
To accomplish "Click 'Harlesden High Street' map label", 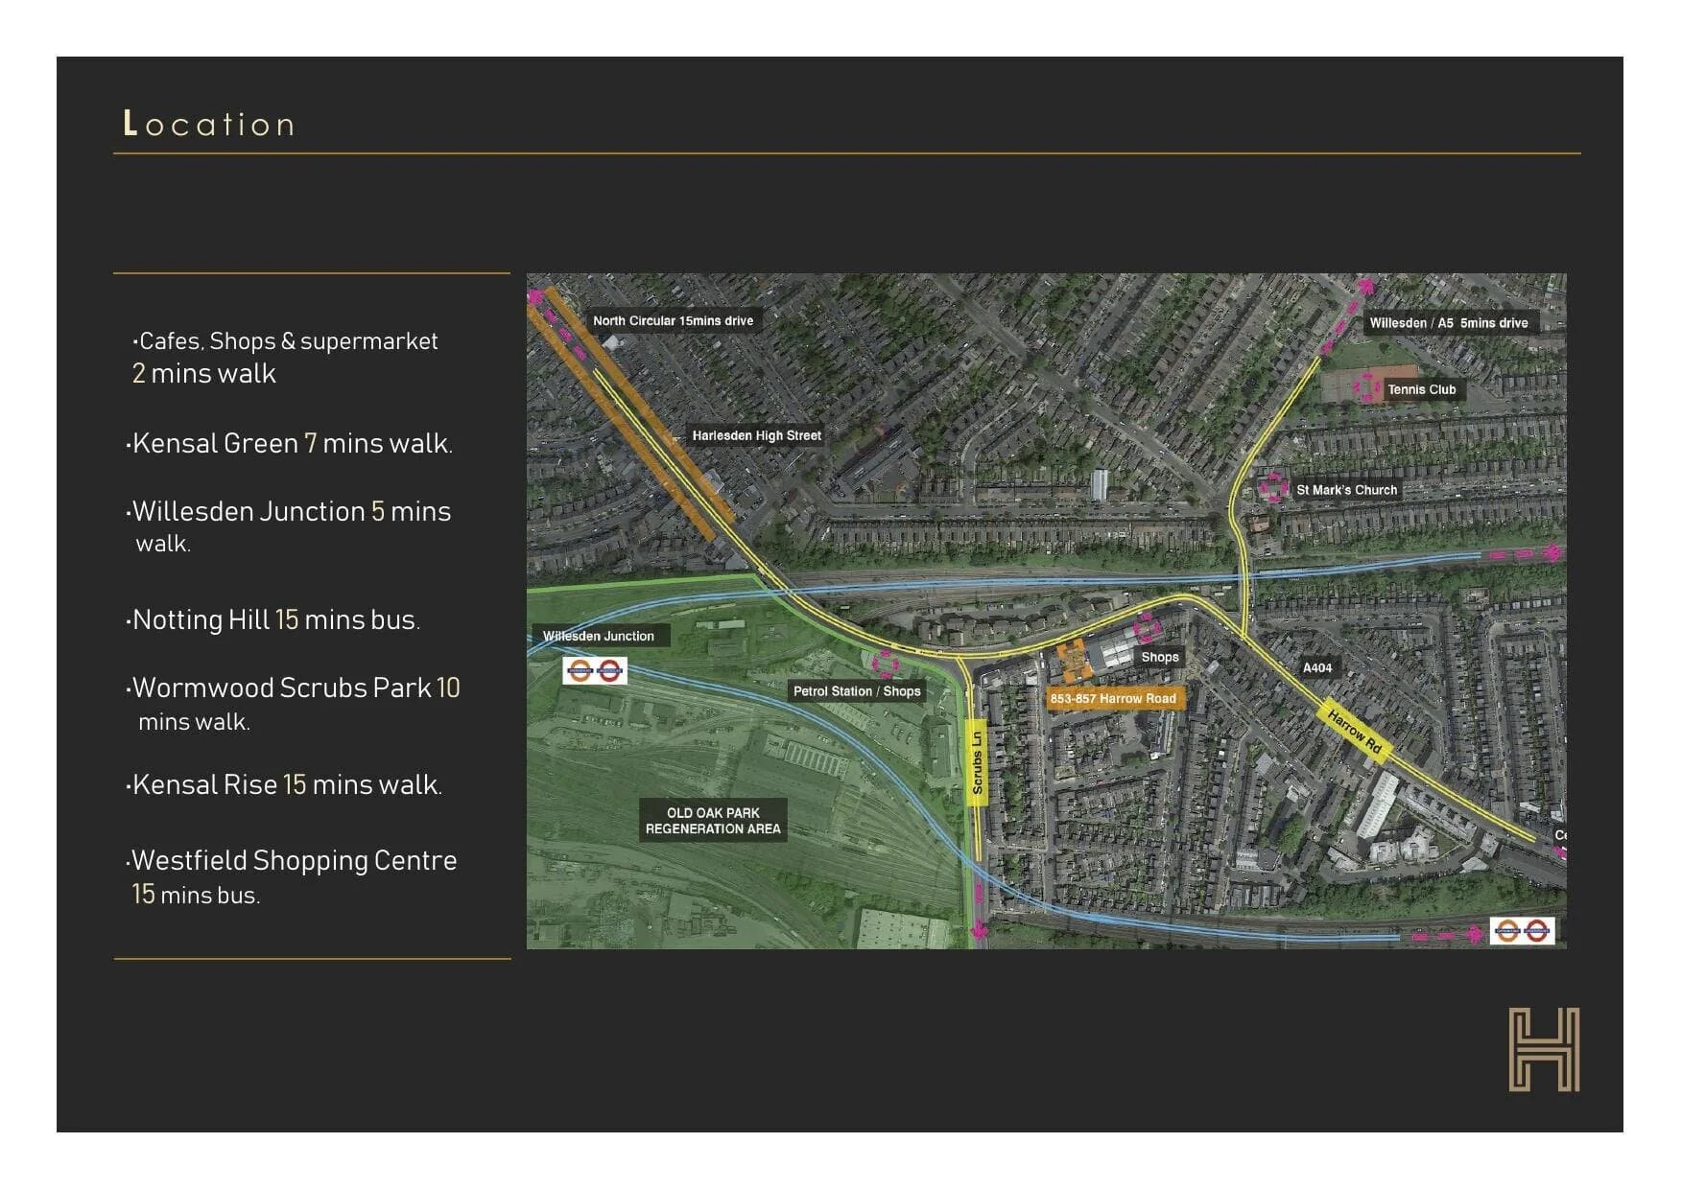I will (x=757, y=435).
